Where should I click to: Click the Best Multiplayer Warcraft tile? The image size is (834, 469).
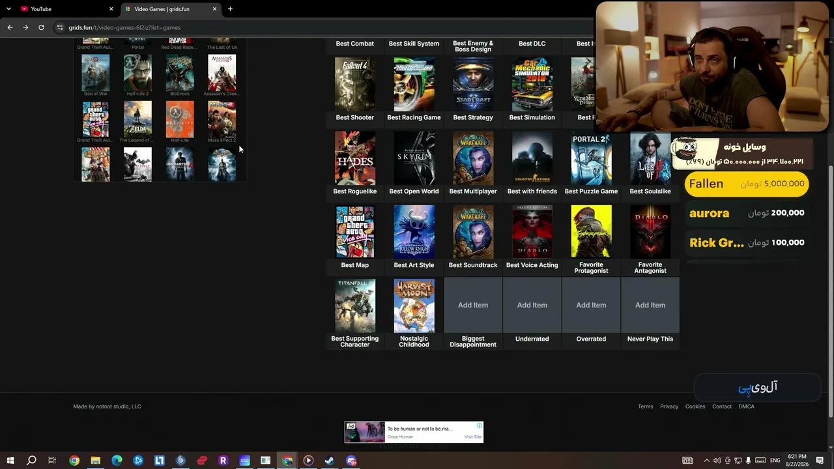473,158
